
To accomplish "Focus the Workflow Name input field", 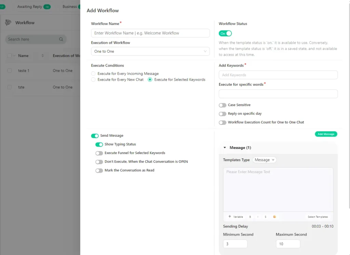I will tap(150, 33).
